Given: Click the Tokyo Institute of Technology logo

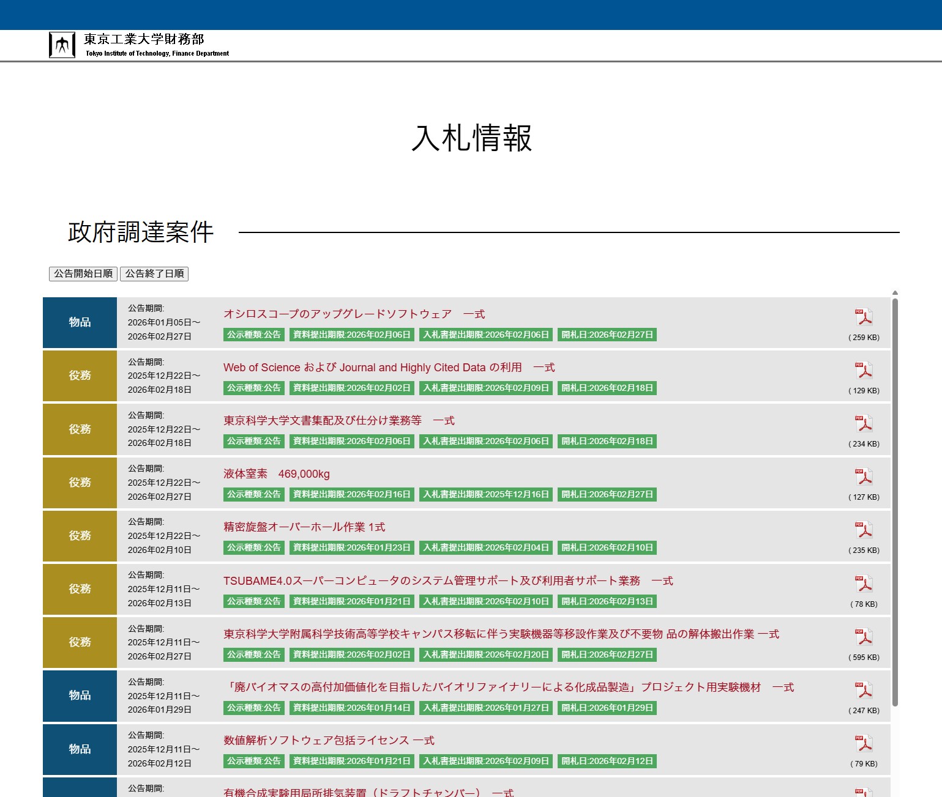Looking at the screenshot, I should (x=62, y=45).
